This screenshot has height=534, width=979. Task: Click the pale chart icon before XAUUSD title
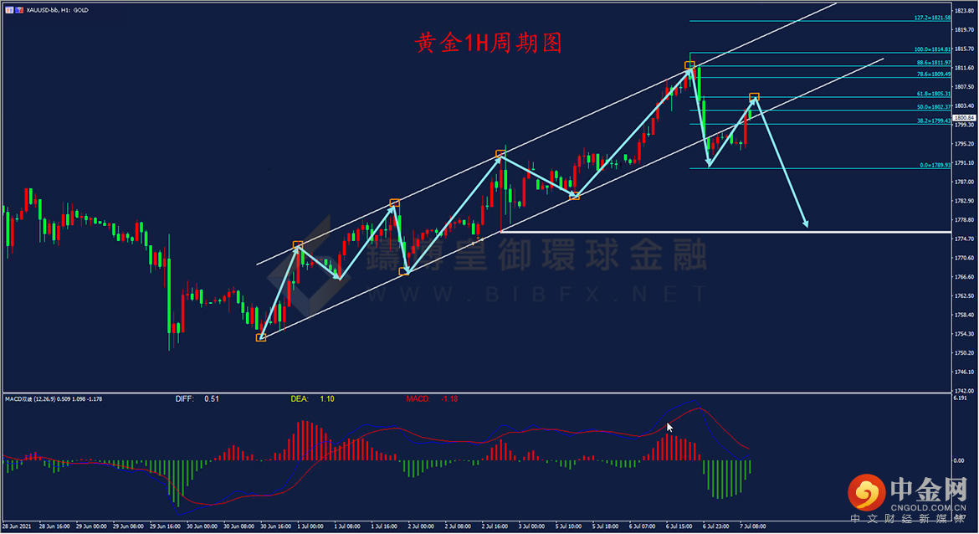(9, 10)
